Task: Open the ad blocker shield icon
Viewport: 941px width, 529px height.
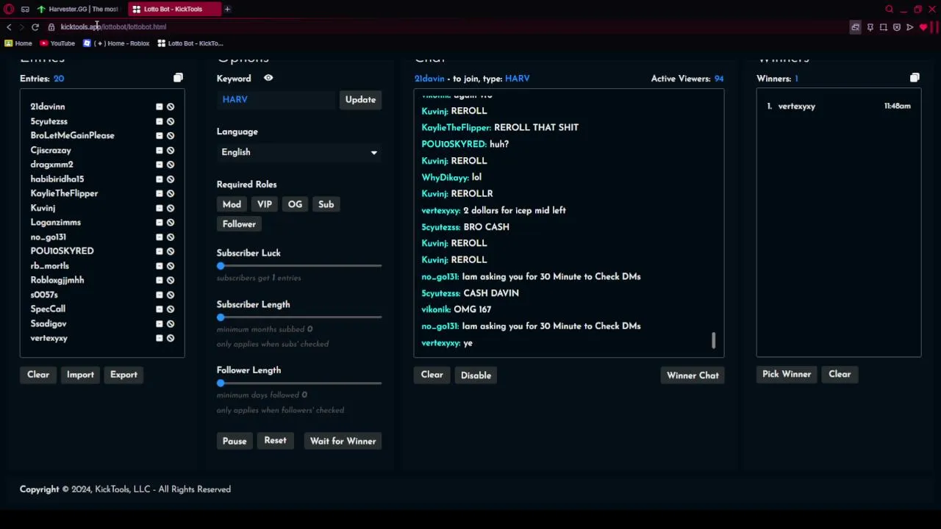Action: [x=897, y=27]
